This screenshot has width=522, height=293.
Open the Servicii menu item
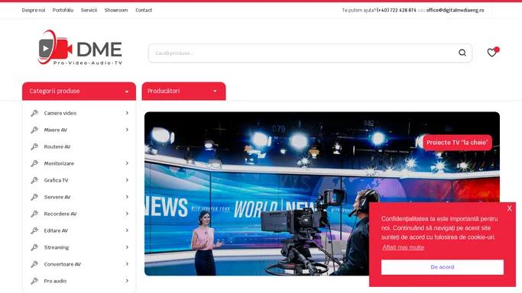(x=89, y=10)
